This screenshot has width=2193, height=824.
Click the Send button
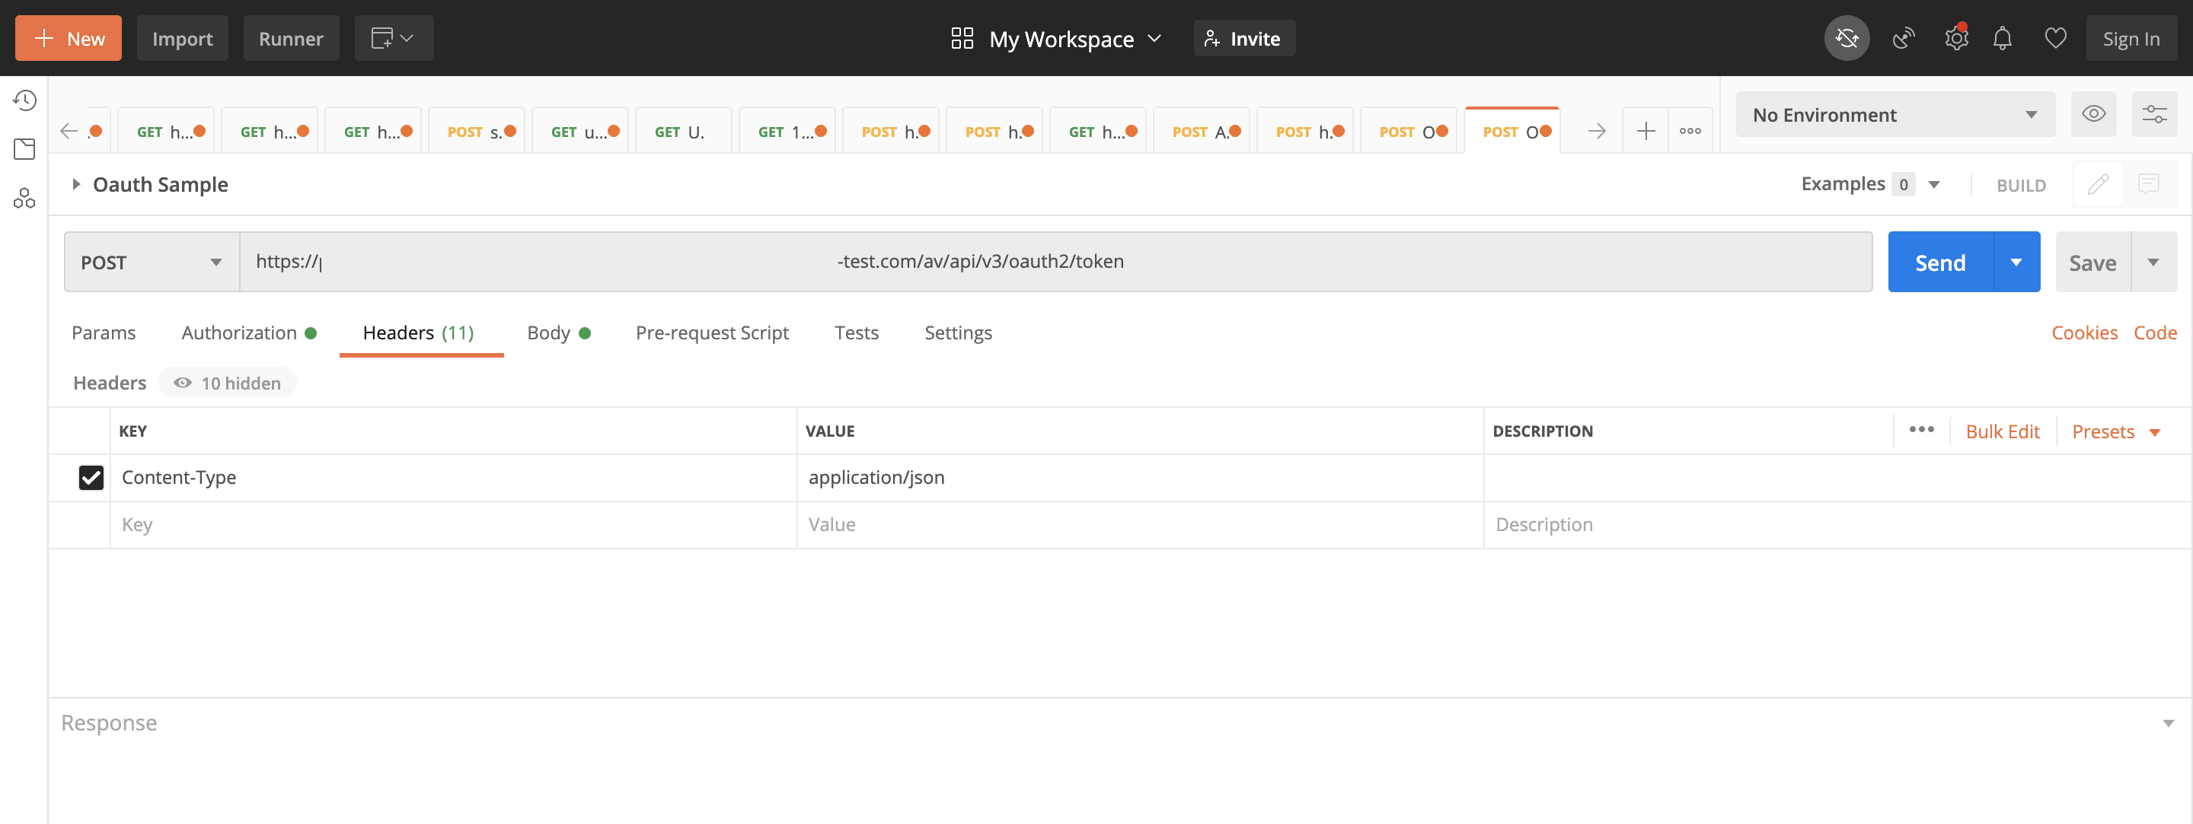1939,262
